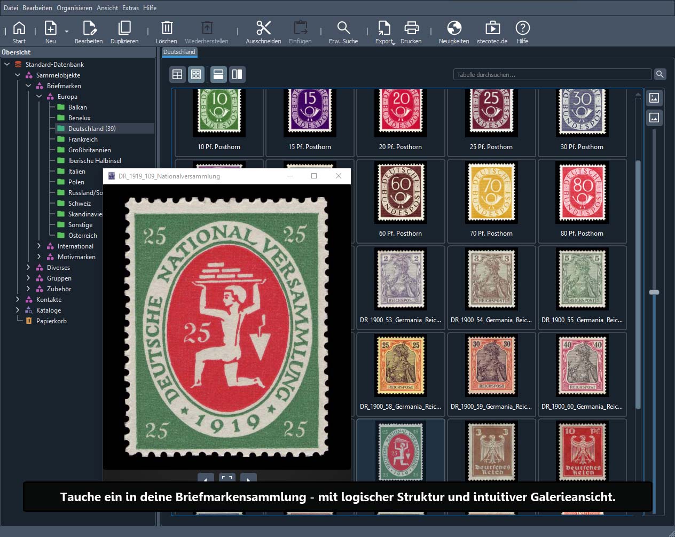Click into Tabelle durchsuchen search field

click(553, 74)
